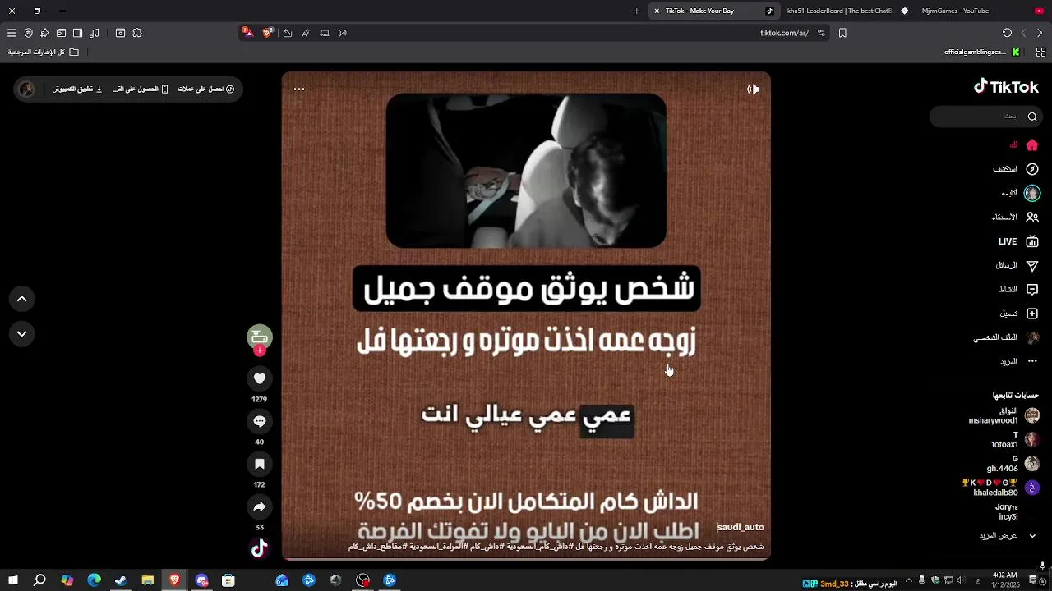Screen dimensions: 1052x591
Task: Click the Get App phone button
Action: (x=141, y=89)
